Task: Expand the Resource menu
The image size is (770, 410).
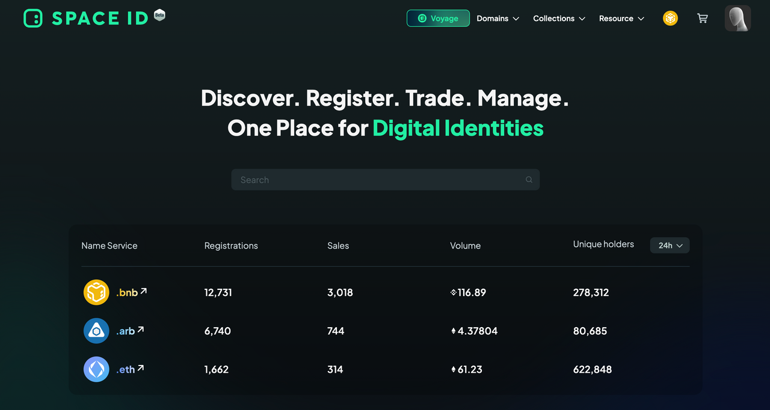Action: point(621,19)
